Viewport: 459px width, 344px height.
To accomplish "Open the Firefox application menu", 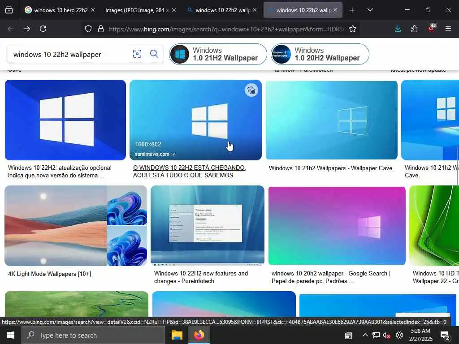I will tap(448, 29).
